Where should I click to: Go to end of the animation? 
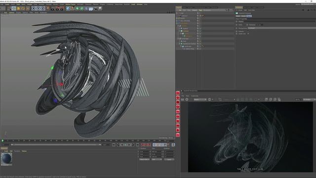point(138,145)
